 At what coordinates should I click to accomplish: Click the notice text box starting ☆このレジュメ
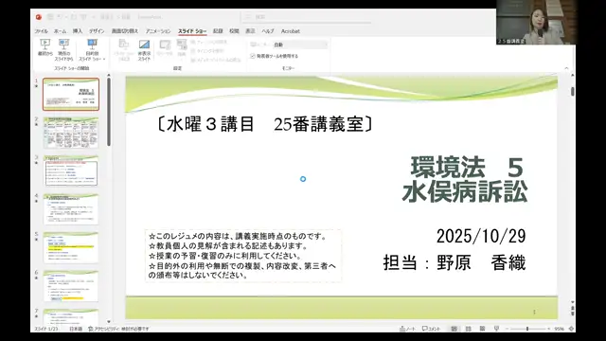coord(243,256)
